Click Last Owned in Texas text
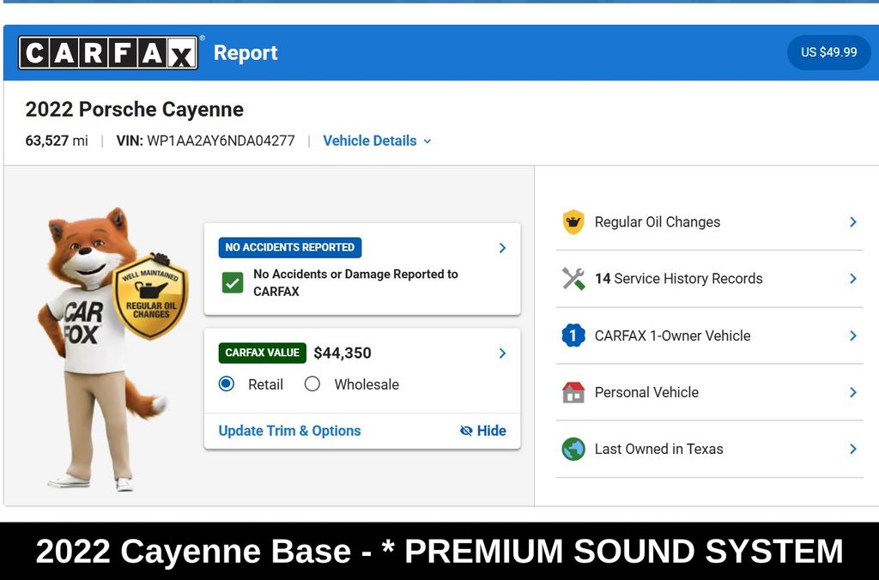The width and height of the screenshot is (879, 580). 658,449
